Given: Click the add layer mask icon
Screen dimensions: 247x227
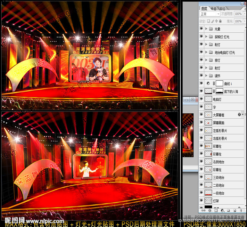Looking at the screenshot, I should point(216,210).
